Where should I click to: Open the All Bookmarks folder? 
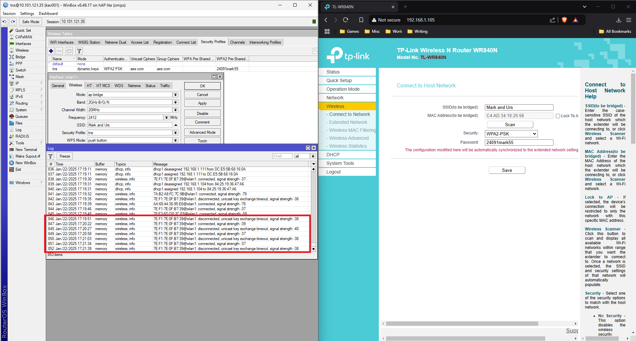click(x=615, y=31)
